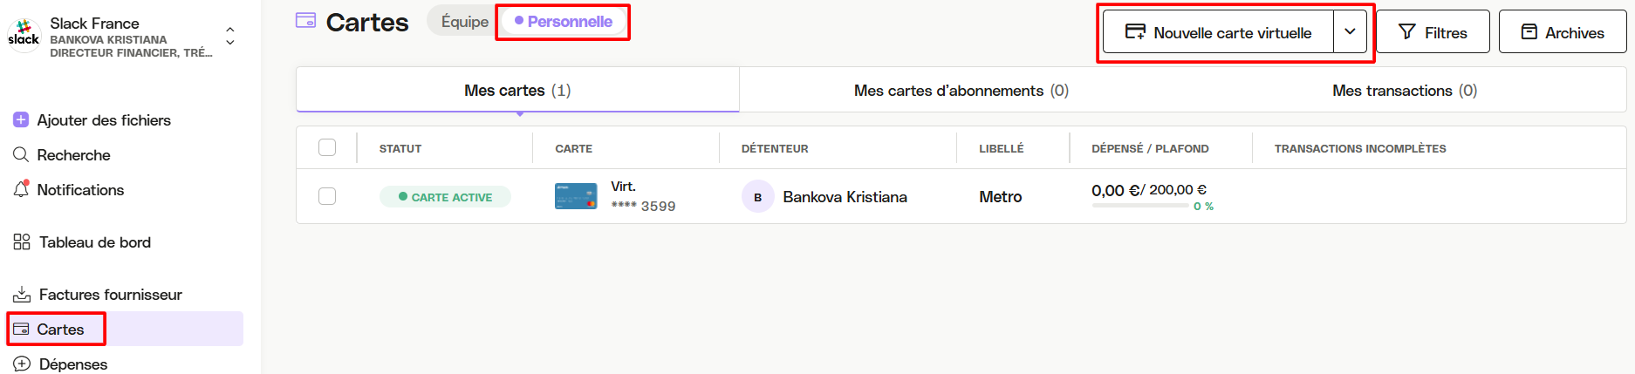Click the plus icon beside Ajouter des fichiers

21,119
